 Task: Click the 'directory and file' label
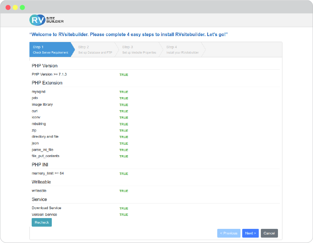click(x=45, y=137)
